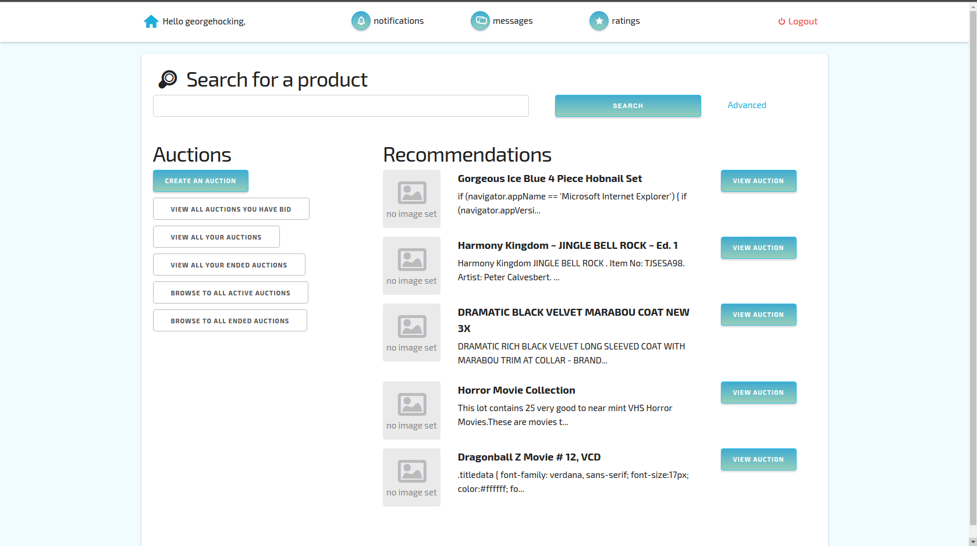Click CREATE AN AUCTION
Image resolution: width=977 pixels, height=546 pixels.
[200, 181]
